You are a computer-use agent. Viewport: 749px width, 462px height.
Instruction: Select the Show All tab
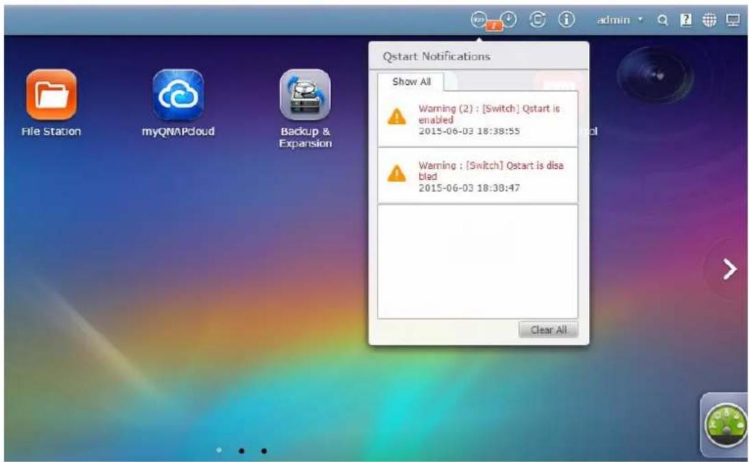(411, 81)
